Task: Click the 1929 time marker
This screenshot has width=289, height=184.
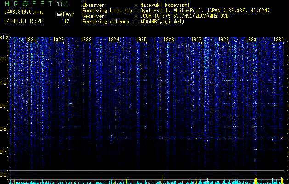Action: click(x=251, y=40)
